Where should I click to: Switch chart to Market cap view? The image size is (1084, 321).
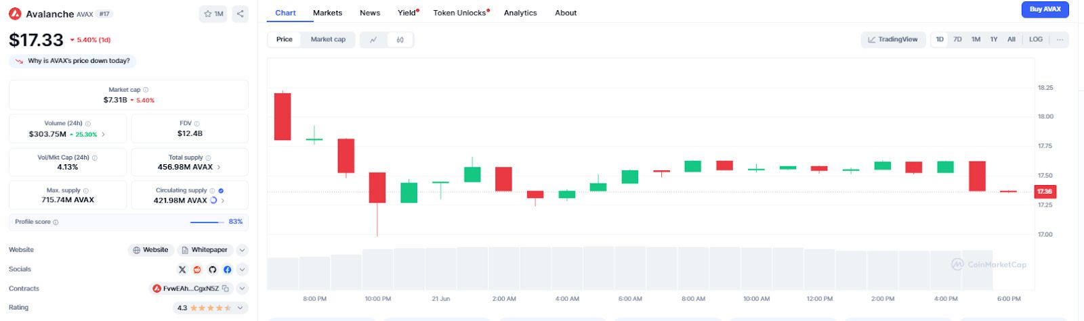328,40
